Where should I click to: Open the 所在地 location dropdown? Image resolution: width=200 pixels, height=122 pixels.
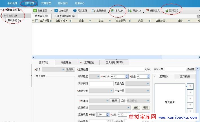(107, 101)
